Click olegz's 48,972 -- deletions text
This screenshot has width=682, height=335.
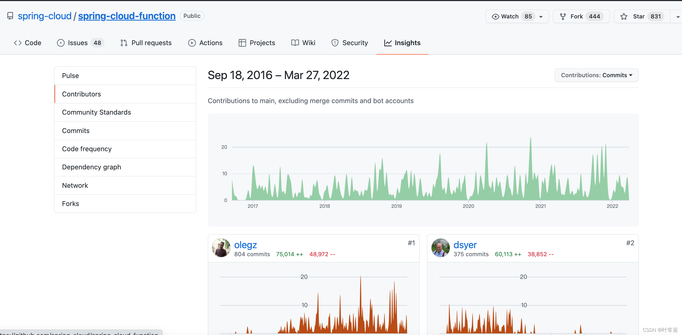pos(322,254)
